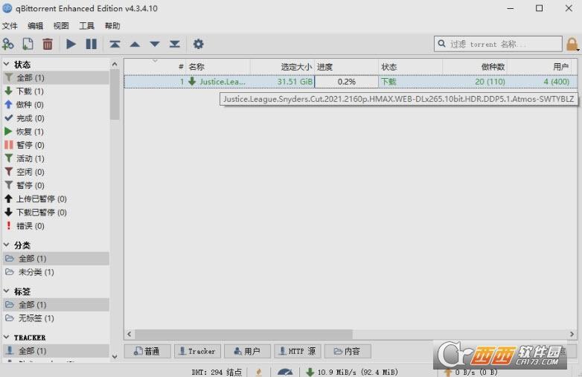Pause torrent with the pause icon
The height and width of the screenshot is (377, 582).
pos(92,44)
